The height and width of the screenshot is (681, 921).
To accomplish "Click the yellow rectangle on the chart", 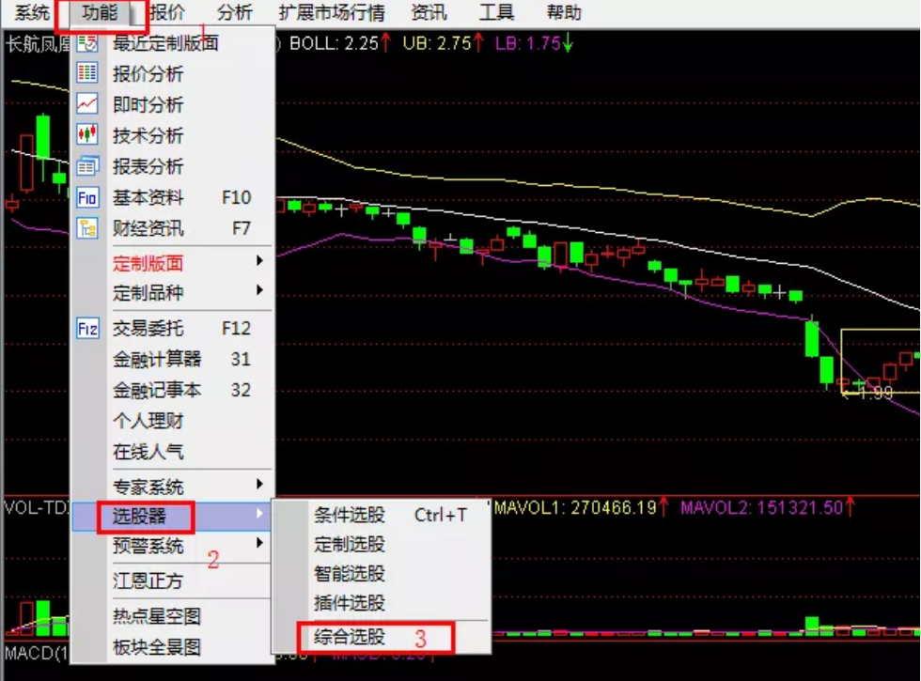I will pos(881,361).
